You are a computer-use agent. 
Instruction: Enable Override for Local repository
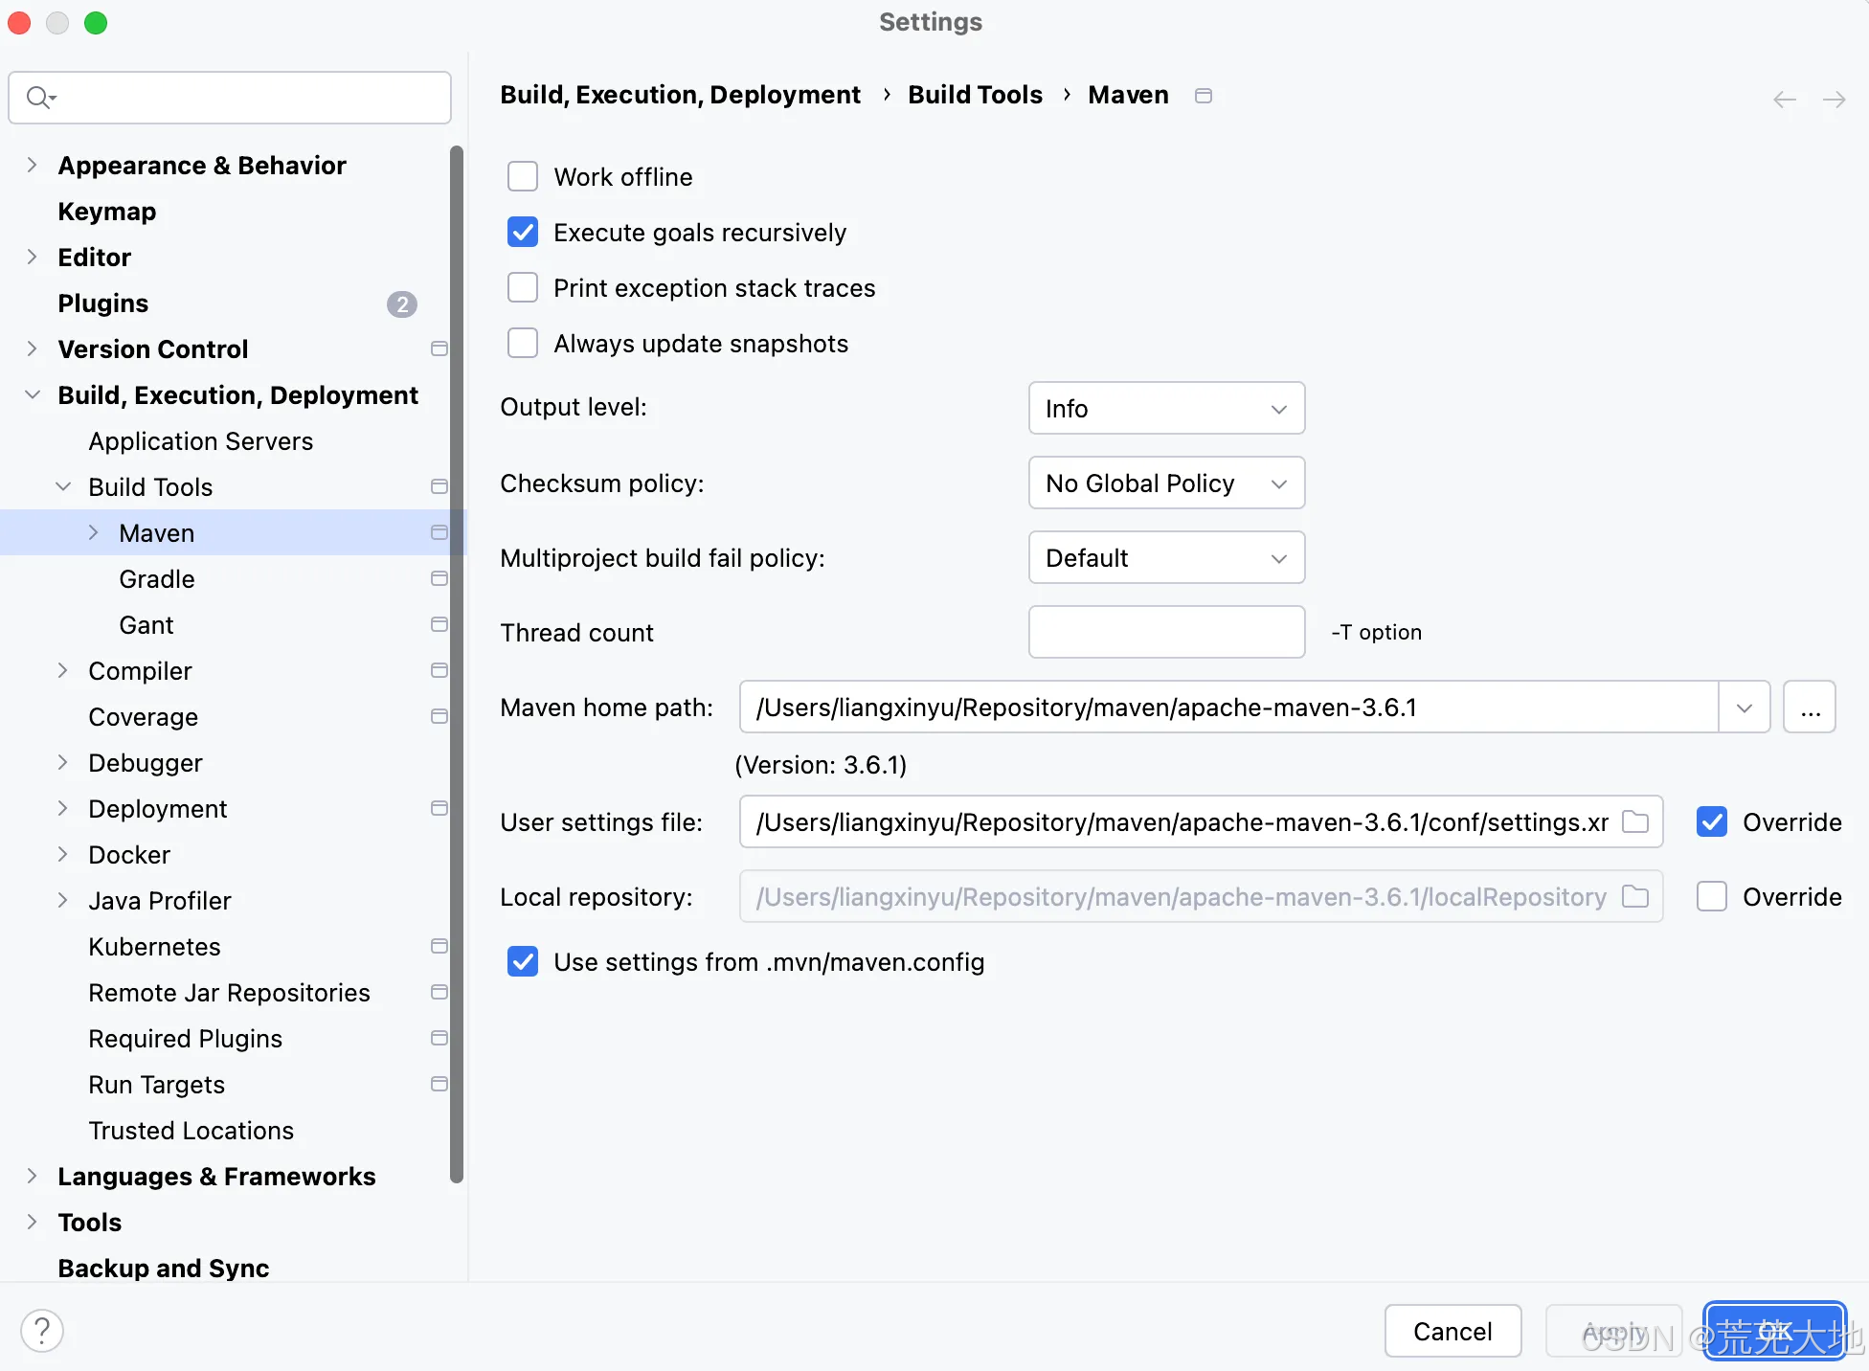[1711, 897]
